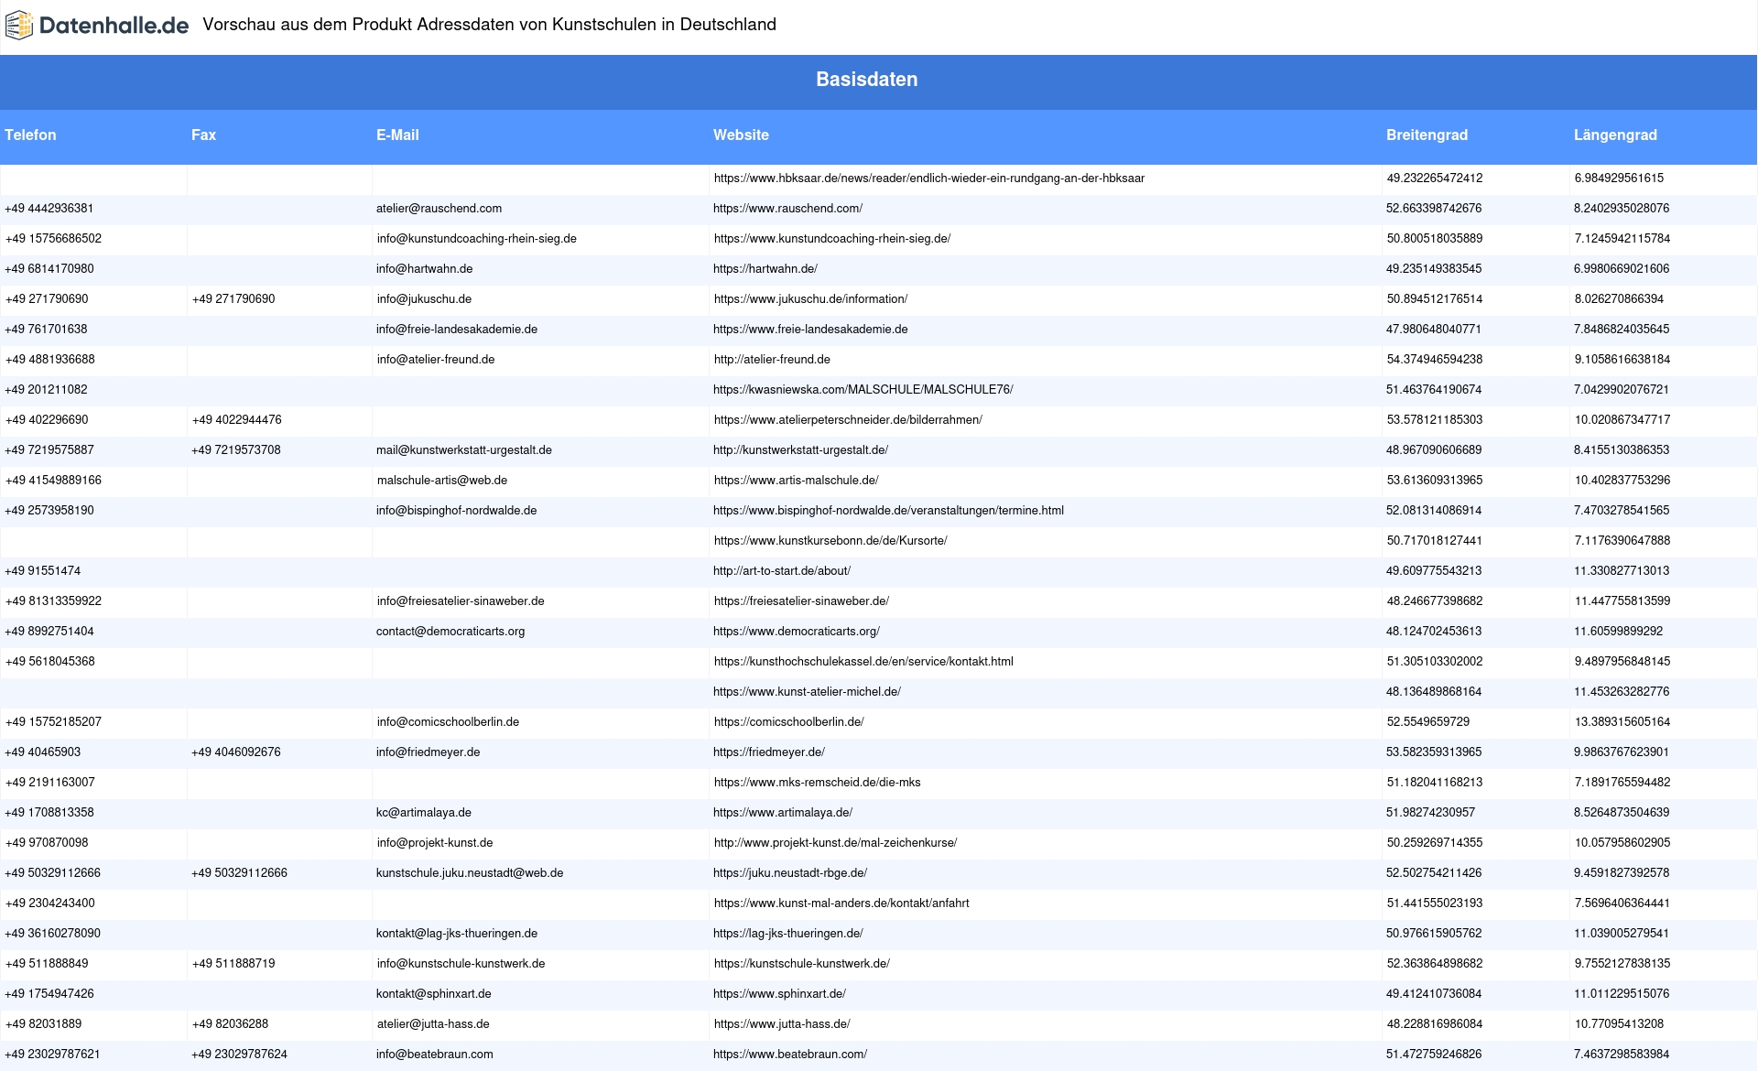Select email malschule-artis@web.de
The height and width of the screenshot is (1071, 1758).
click(442, 481)
